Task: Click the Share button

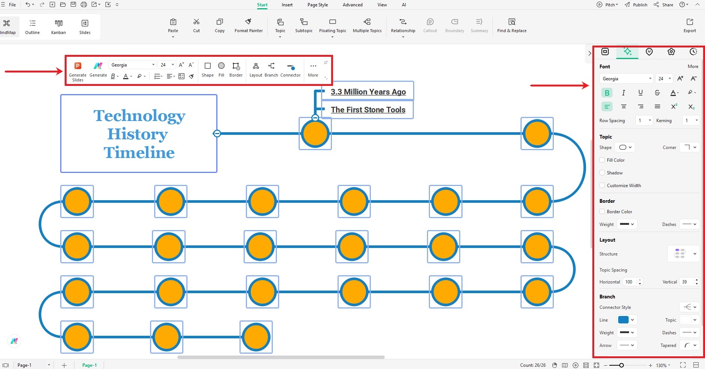Action: tap(663, 5)
